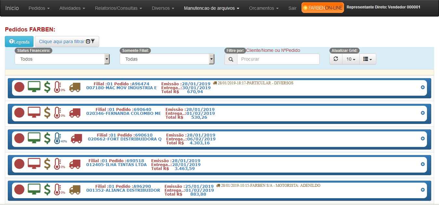Open the Status Financeiro dropdown
Image resolution: width=439 pixels, height=205 pixels.
click(x=62, y=59)
